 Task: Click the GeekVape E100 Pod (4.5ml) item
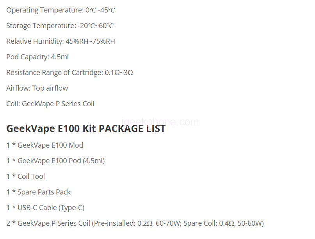click(x=55, y=161)
